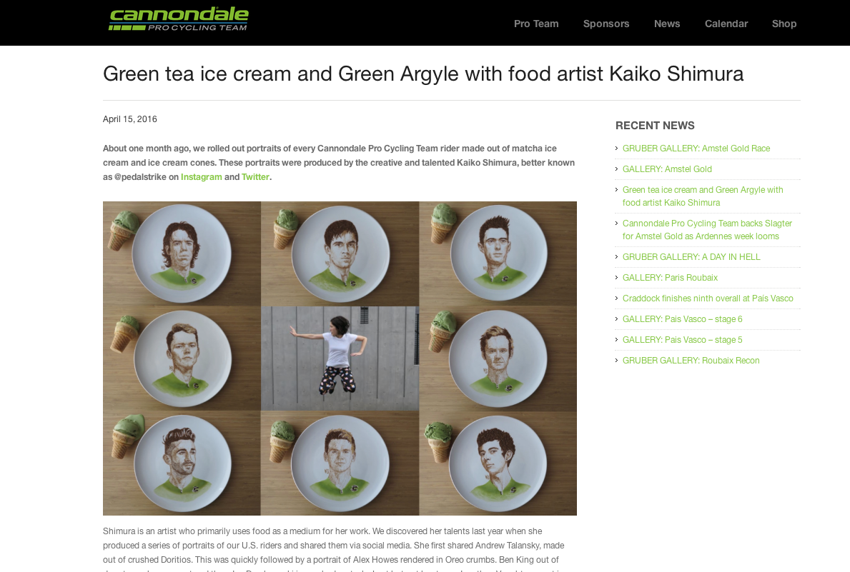Visit the Shop page
Image resolution: width=850 pixels, height=572 pixels.
pos(784,24)
